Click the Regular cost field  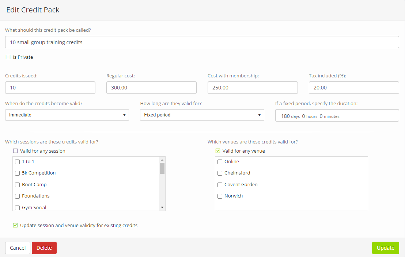point(151,88)
